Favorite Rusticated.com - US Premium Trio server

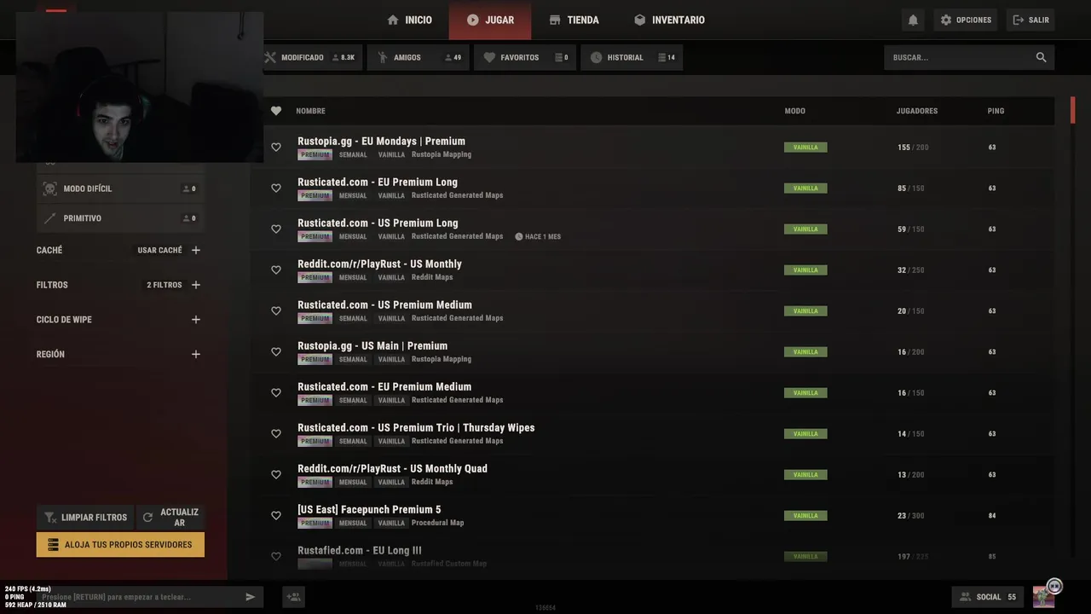pos(276,434)
